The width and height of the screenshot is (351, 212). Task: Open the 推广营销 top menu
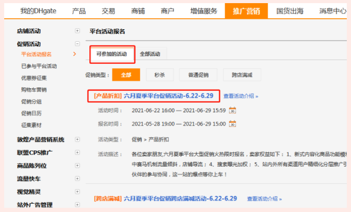coord(246,11)
